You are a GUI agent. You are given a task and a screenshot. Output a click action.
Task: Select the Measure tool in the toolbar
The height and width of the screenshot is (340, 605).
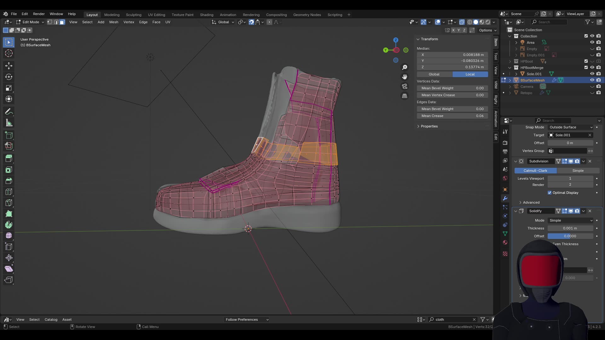pyautogui.click(x=9, y=122)
